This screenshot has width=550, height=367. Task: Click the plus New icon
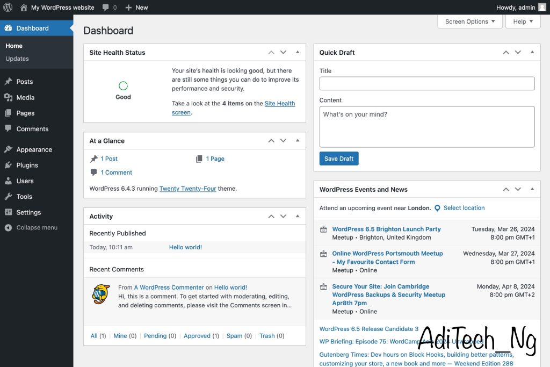coord(128,8)
